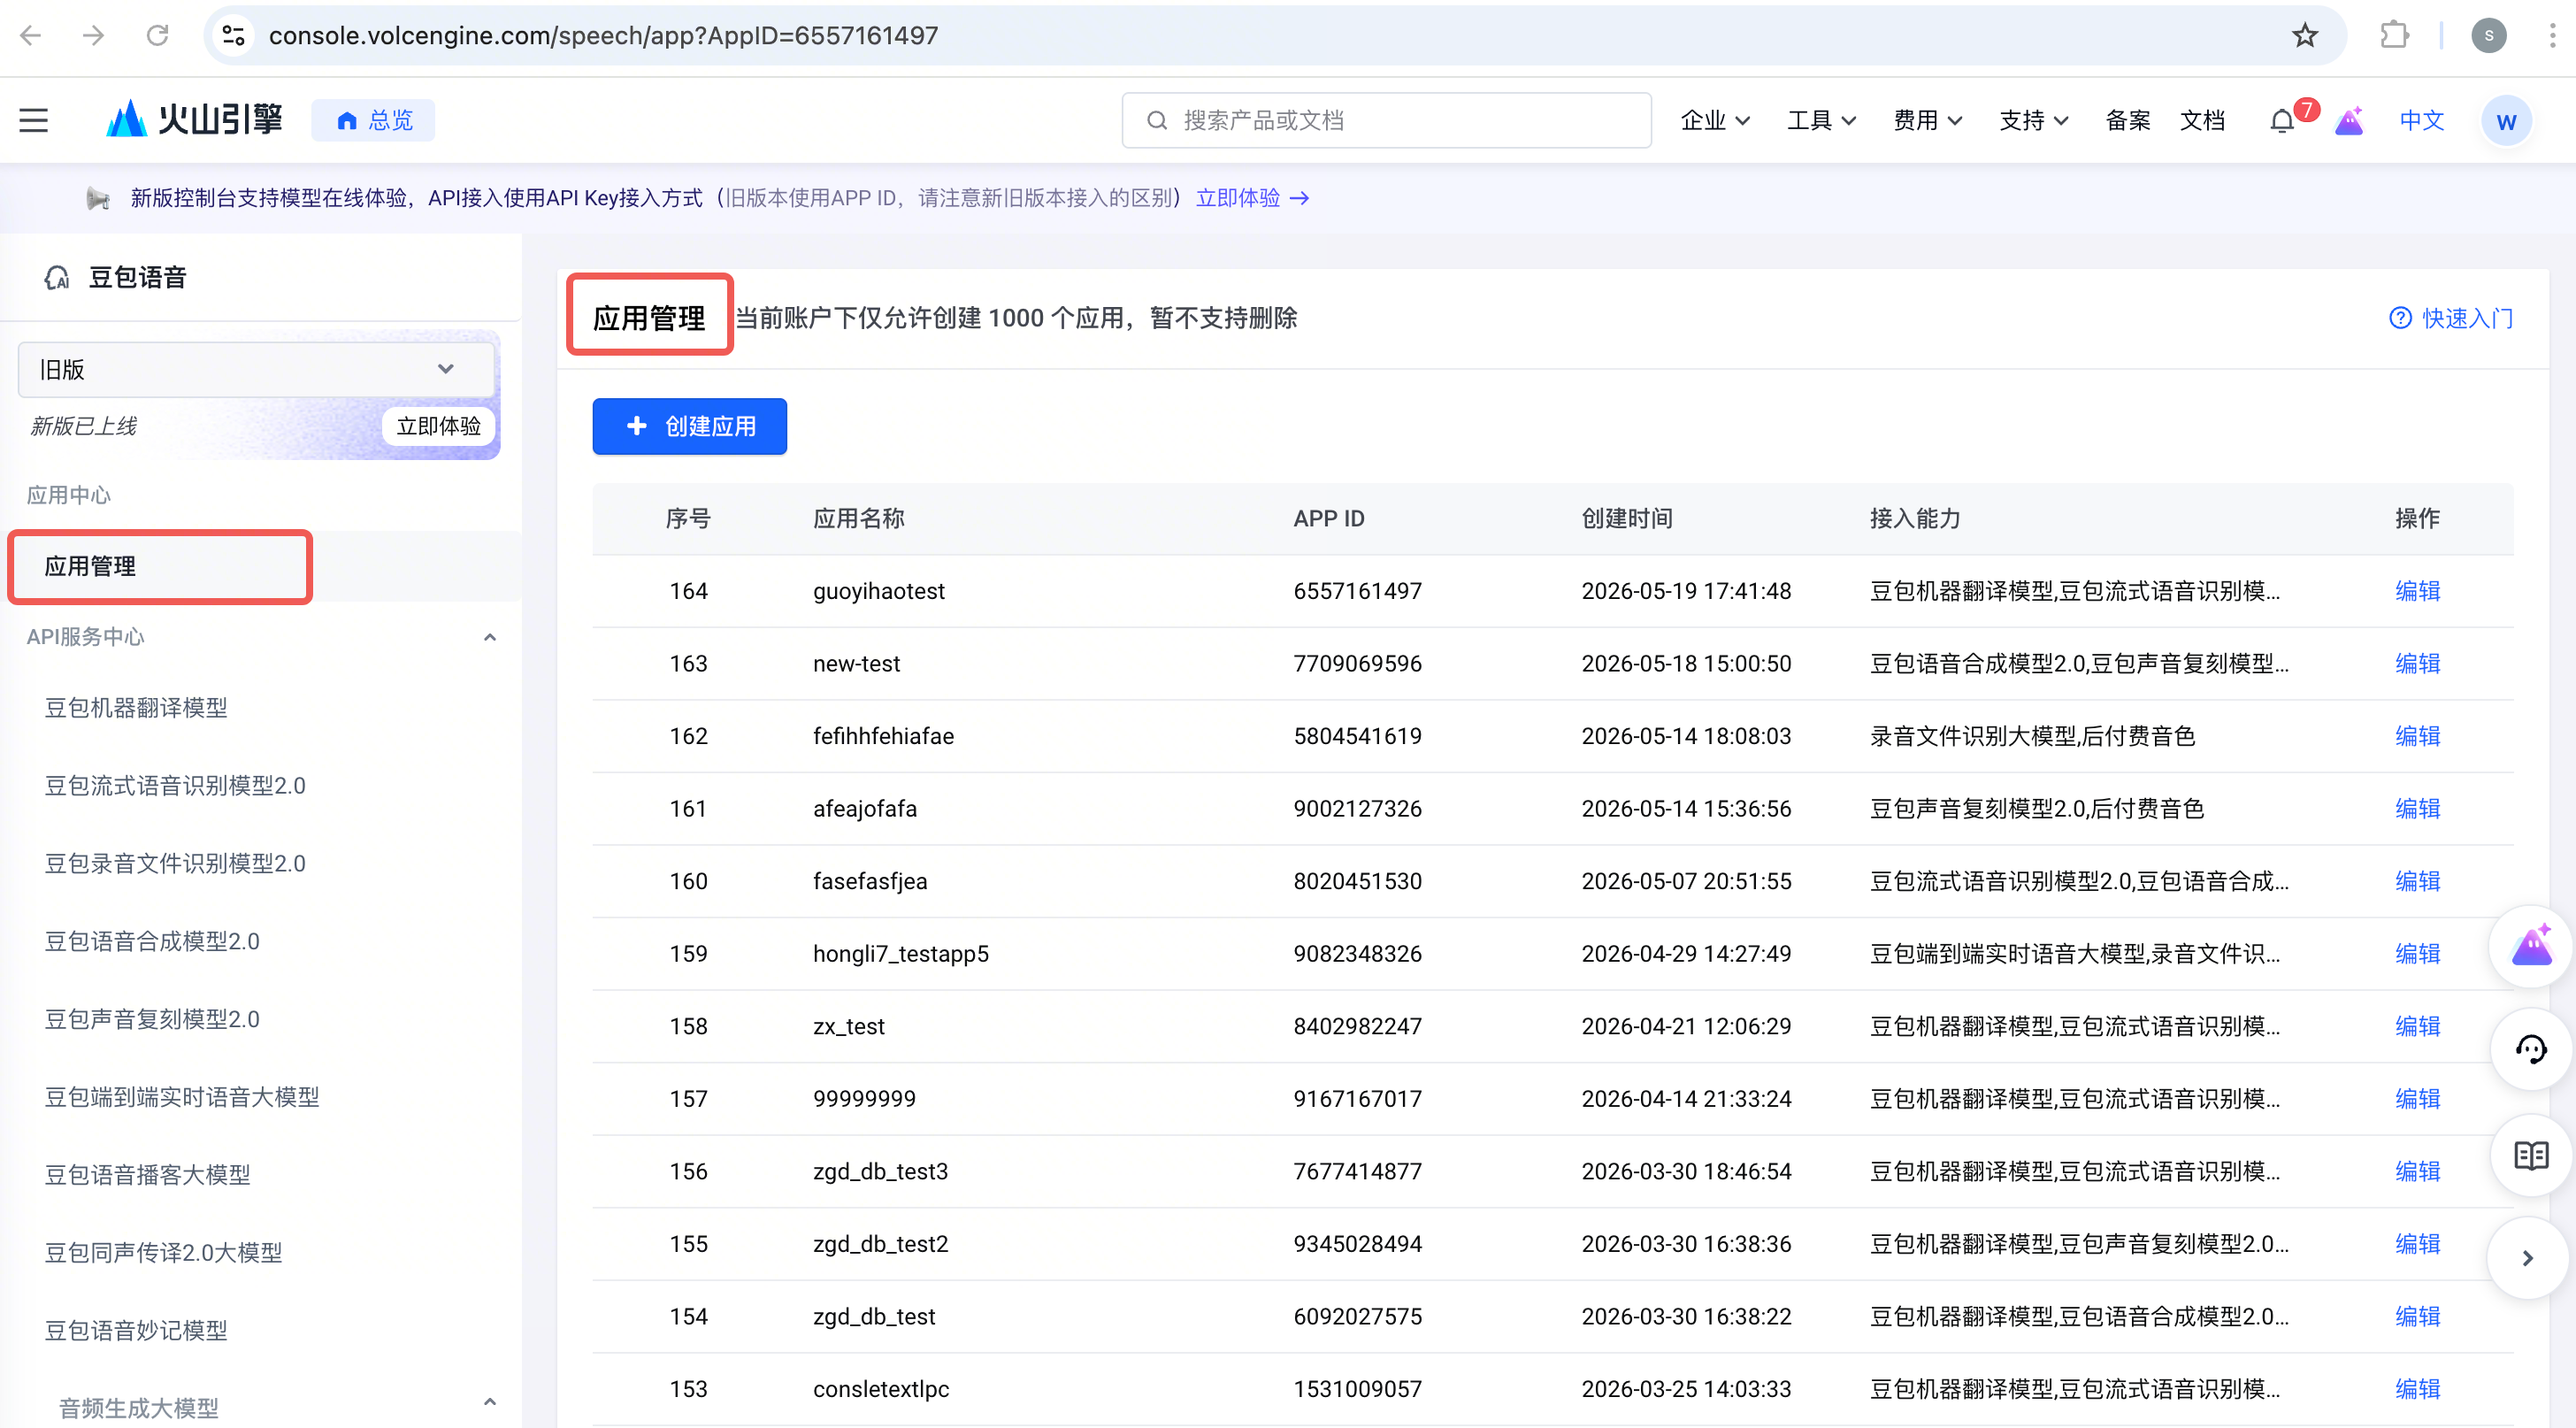Viewport: 2576px width, 1428px height.
Task: Click the 99999999 application name
Action: [x=864, y=1099]
